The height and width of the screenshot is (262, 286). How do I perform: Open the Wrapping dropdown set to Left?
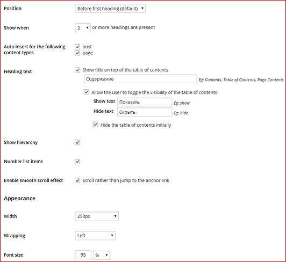click(x=95, y=236)
